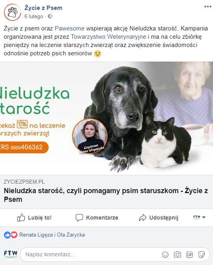Open the GIF picker in the comment box
The image size is (213, 265).
(189, 254)
